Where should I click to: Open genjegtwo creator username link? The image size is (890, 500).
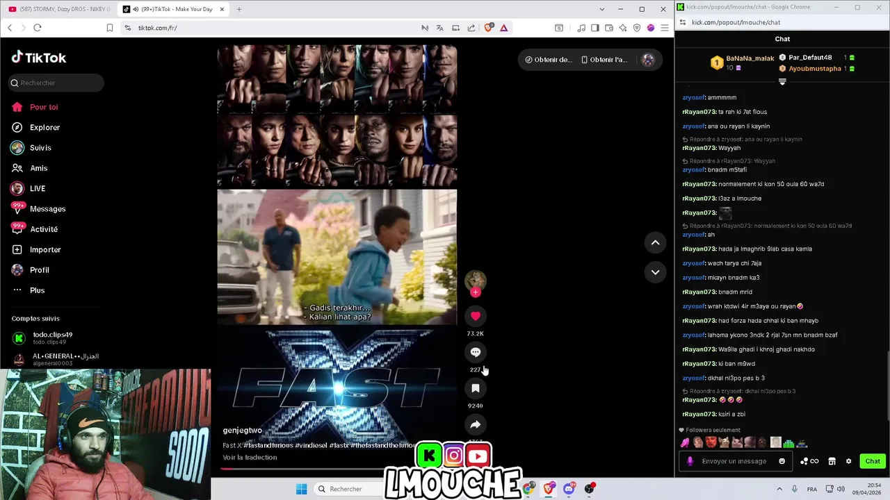pyautogui.click(x=242, y=431)
